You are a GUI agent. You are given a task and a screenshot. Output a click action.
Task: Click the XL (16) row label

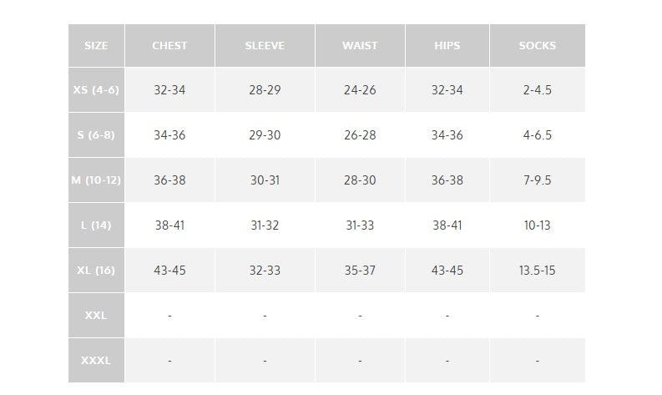click(96, 271)
